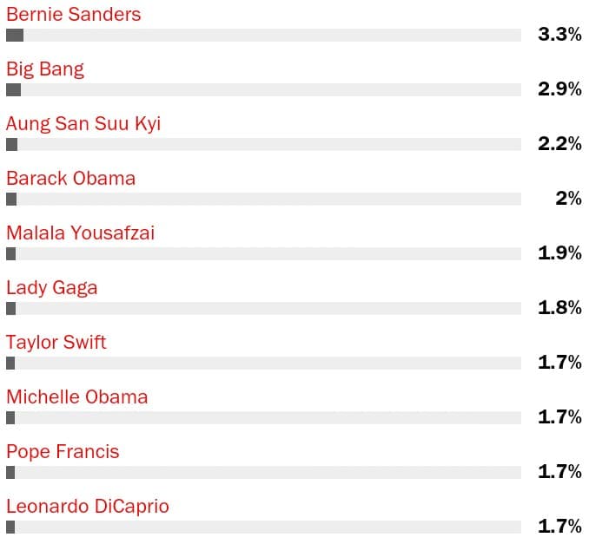
Task: Select the Michelle Obama link
Action: click(76, 397)
